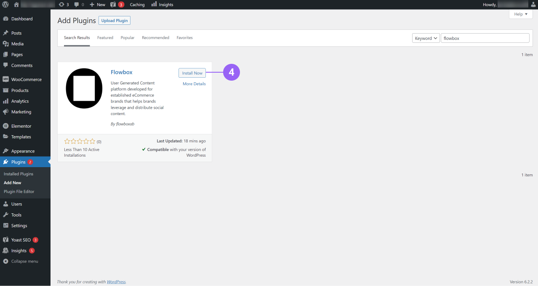Click the 'Compatible with your version' text

pos(174,152)
